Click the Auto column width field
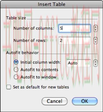The height and width of the screenshot is (112, 103). (x=79, y=63)
